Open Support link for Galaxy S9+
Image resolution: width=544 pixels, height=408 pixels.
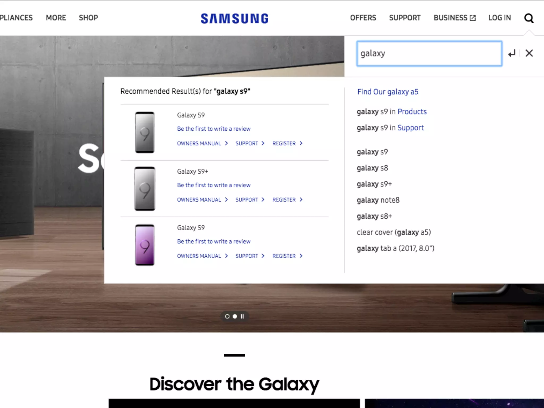pyautogui.click(x=250, y=200)
